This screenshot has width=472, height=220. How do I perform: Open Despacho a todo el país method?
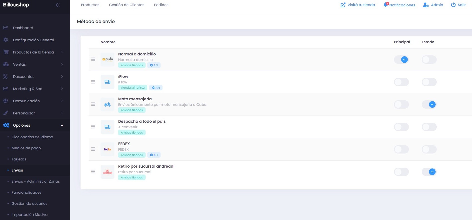click(142, 121)
